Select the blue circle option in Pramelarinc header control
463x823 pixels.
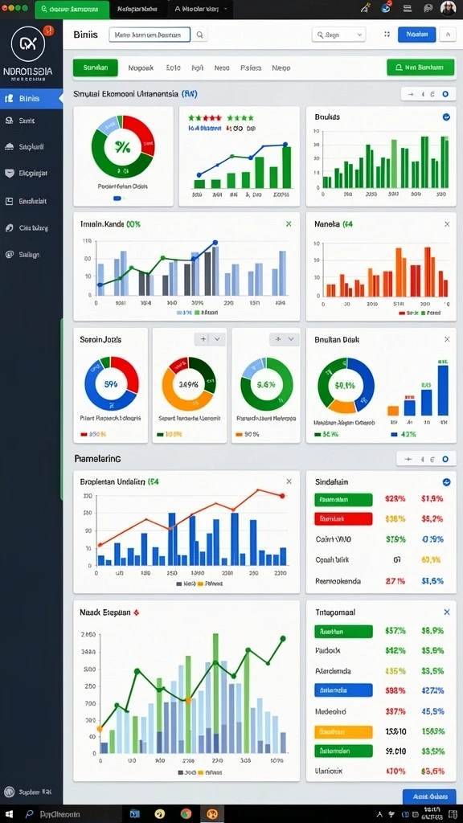pyautogui.click(x=445, y=459)
